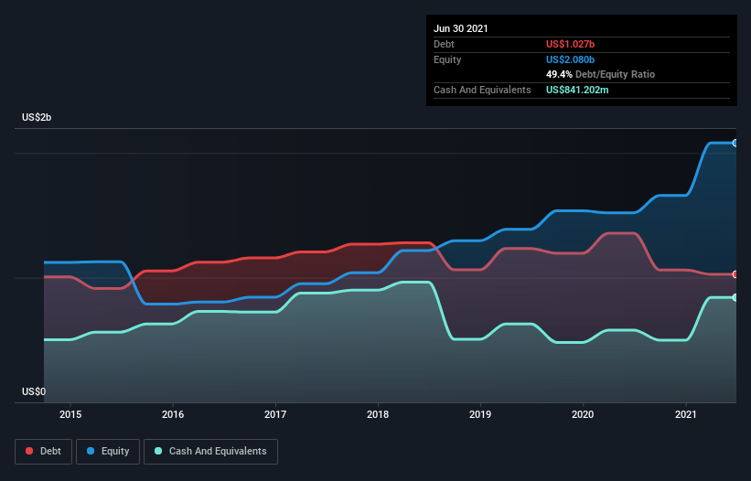Click the US$841.202m cash value
751x481 pixels.
point(577,90)
